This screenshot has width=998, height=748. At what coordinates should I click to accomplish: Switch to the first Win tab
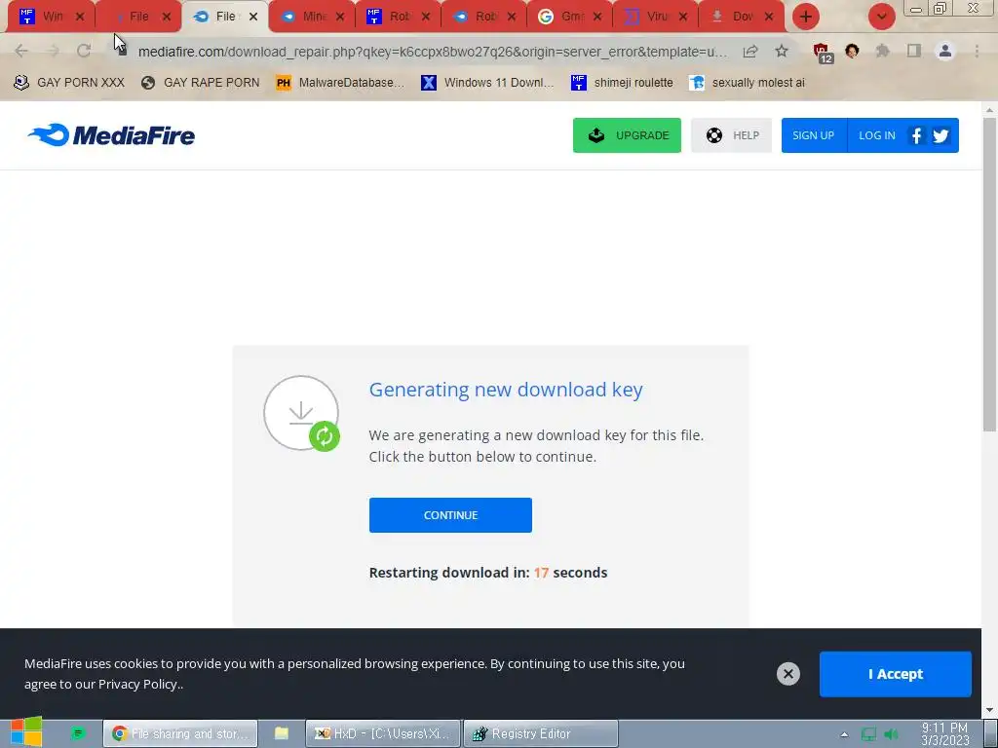(x=51, y=17)
